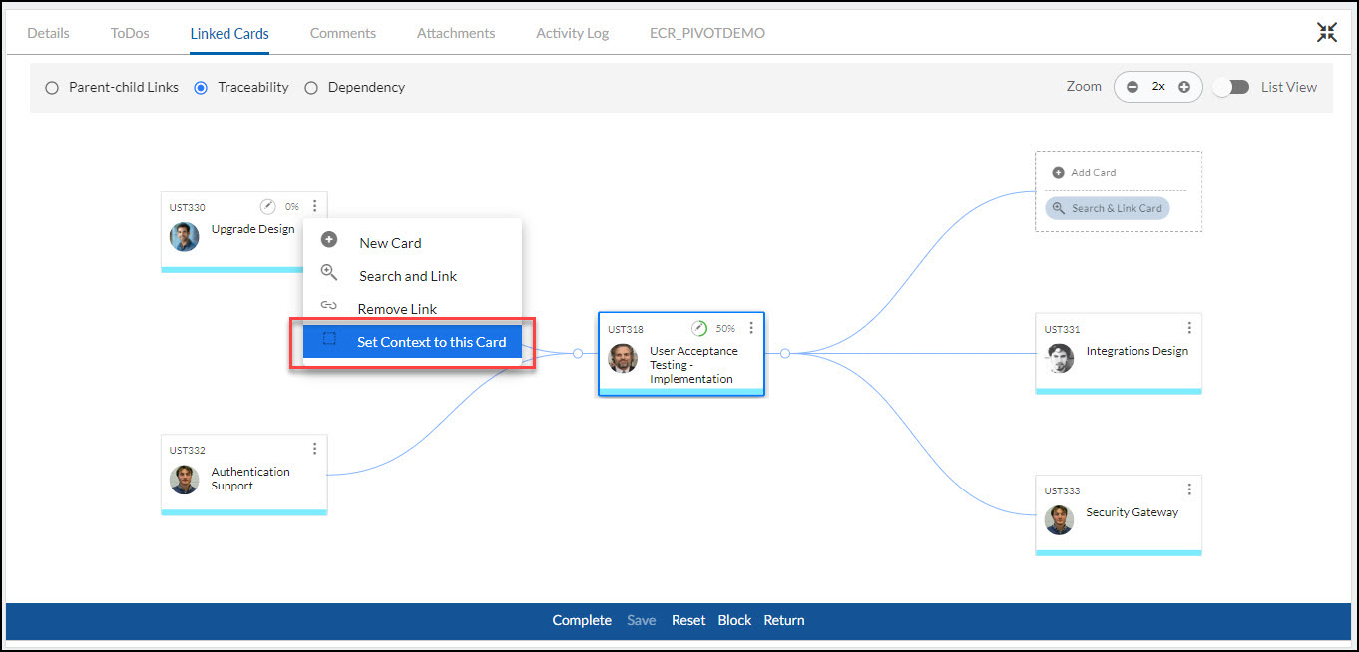The image size is (1359, 652).
Task: Open the three-dot menu on UST331 card
Action: [1188, 328]
